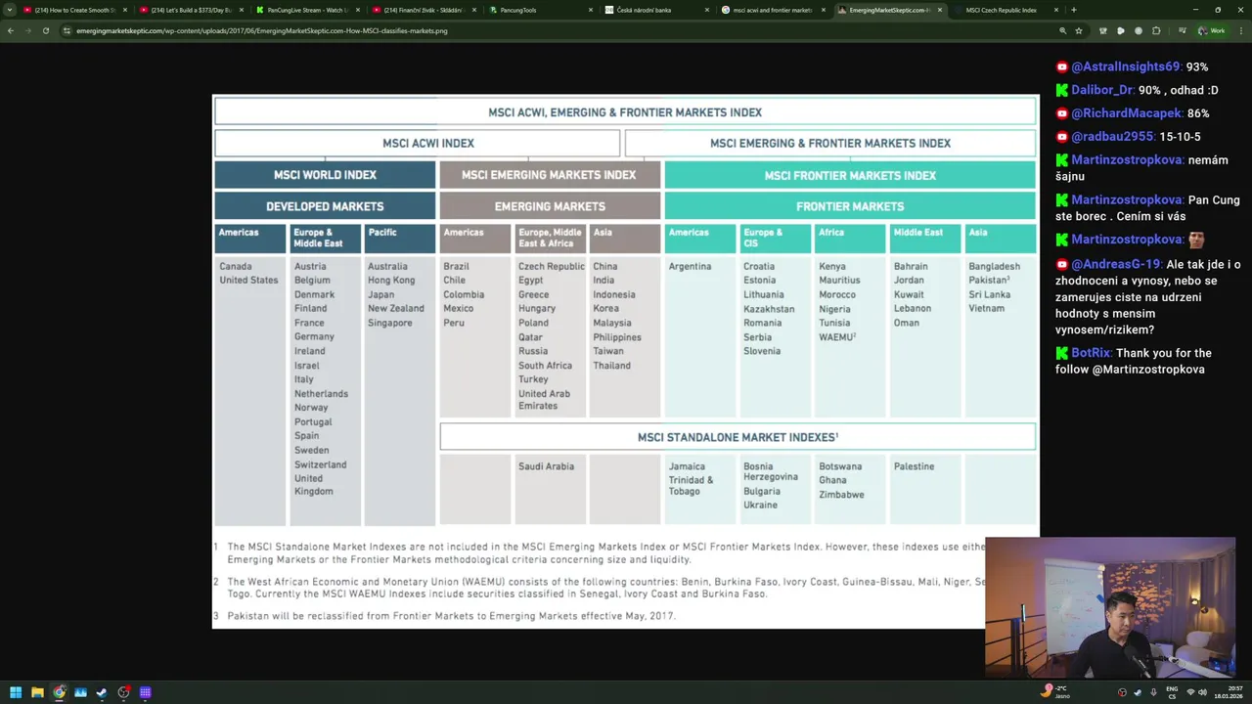Click the Palestine text in the image
This screenshot has width=1252, height=704.
click(x=914, y=466)
